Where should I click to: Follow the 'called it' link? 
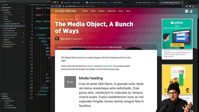pyautogui.click(x=90, y=66)
